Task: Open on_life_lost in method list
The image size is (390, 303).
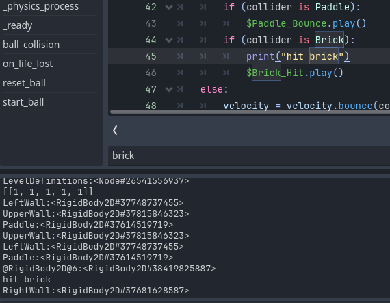Action: click(x=27, y=64)
